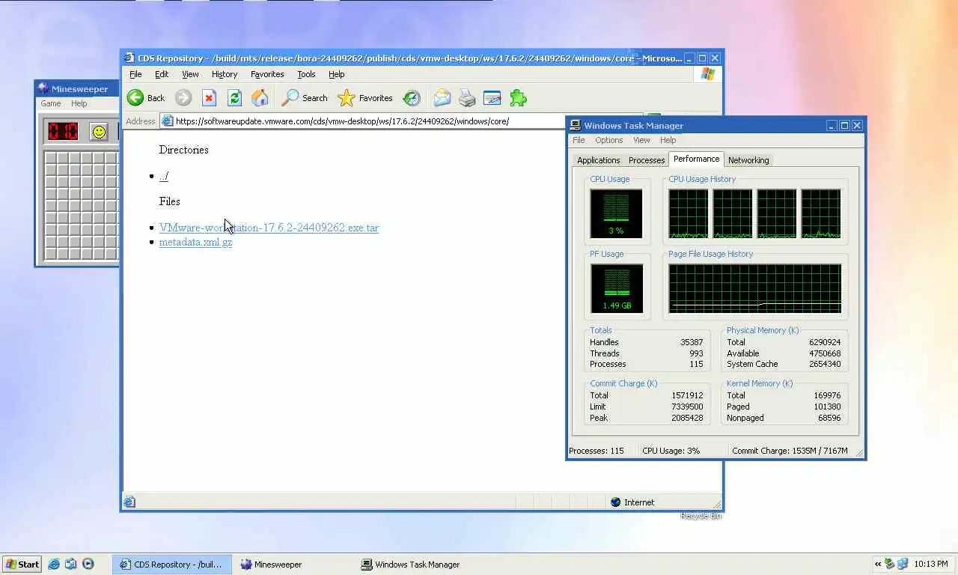Switch to the Processes tab

pyautogui.click(x=647, y=160)
